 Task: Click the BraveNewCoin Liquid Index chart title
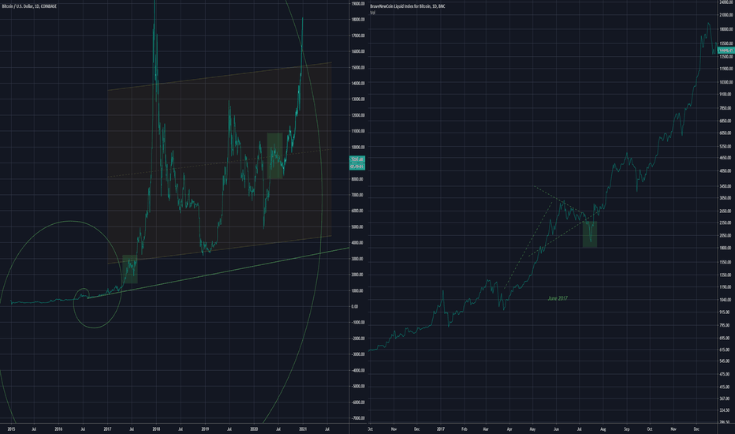pos(408,6)
